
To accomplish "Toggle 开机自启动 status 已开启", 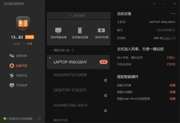I will point(171,64).
